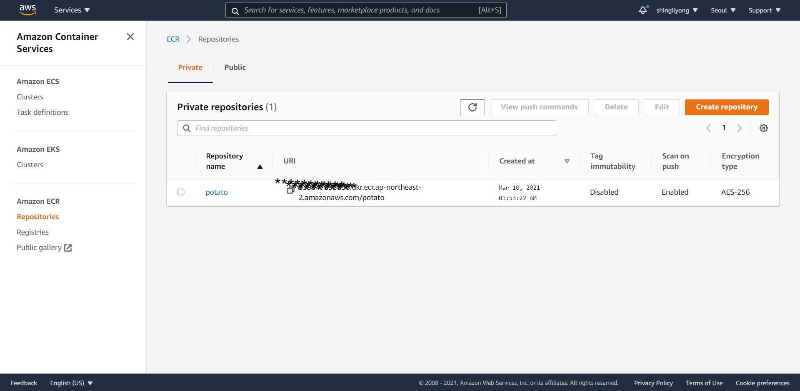Open EKS Clusters in sidebar
This screenshot has height=391, width=800.
click(30, 165)
